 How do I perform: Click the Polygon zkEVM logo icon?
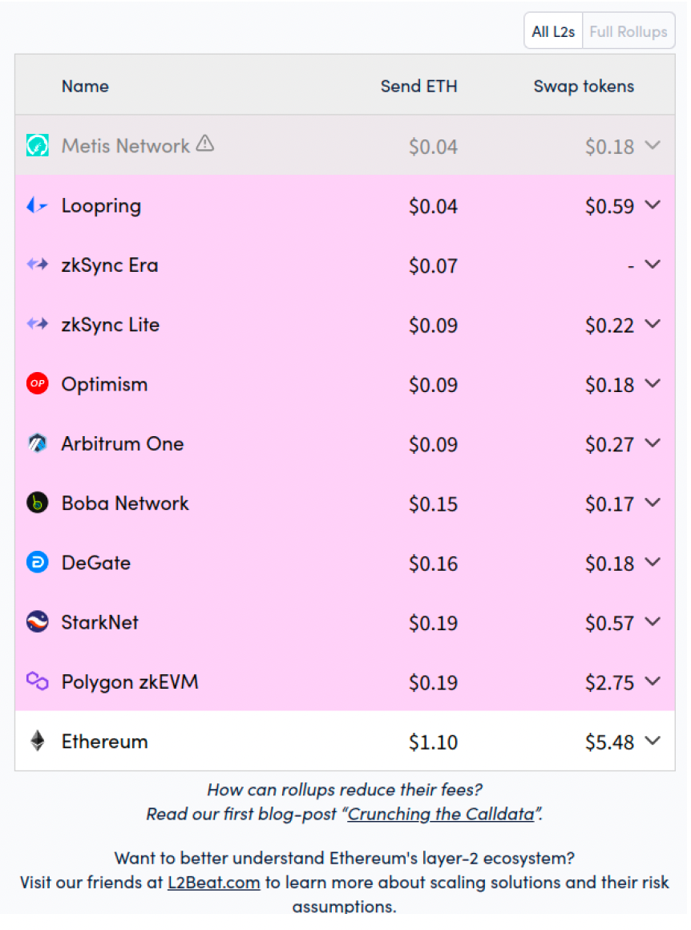point(38,681)
